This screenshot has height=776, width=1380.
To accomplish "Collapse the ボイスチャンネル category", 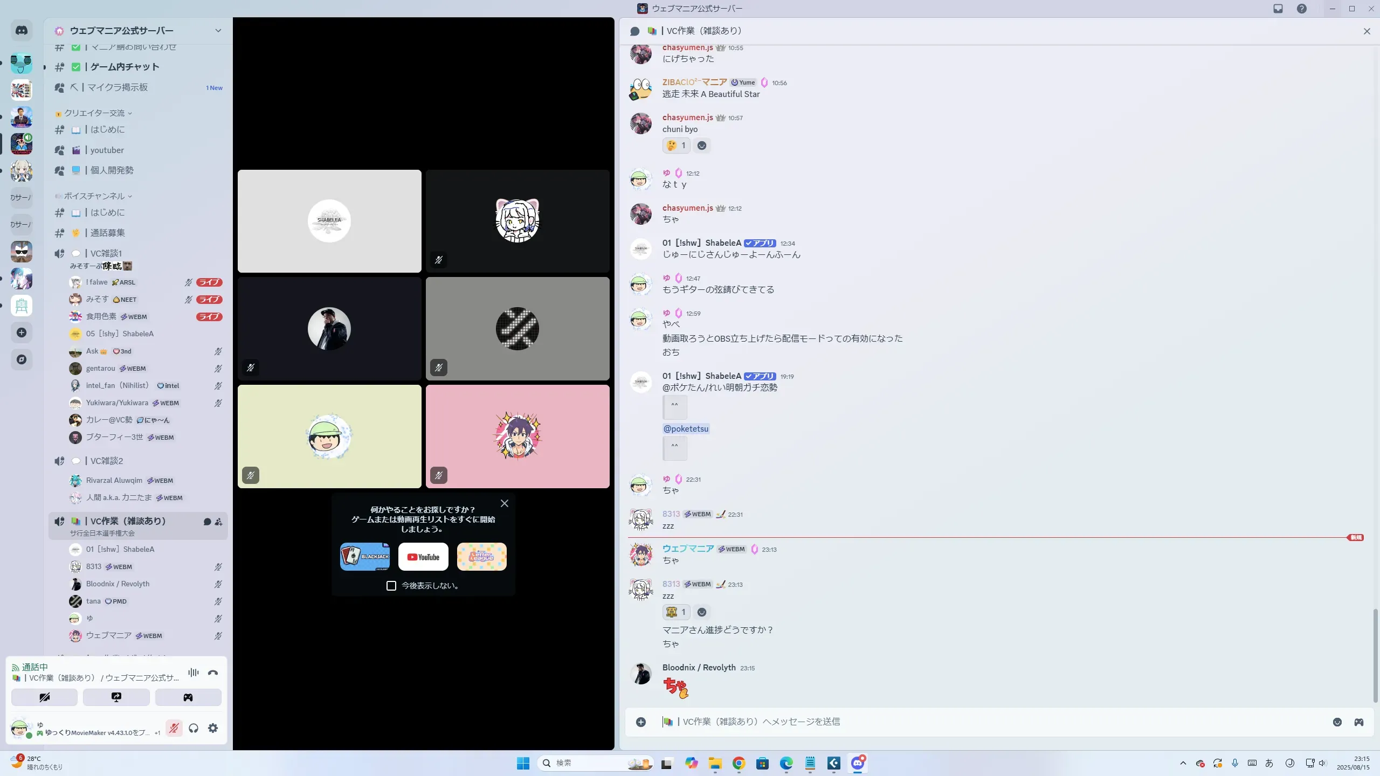I will [x=95, y=196].
